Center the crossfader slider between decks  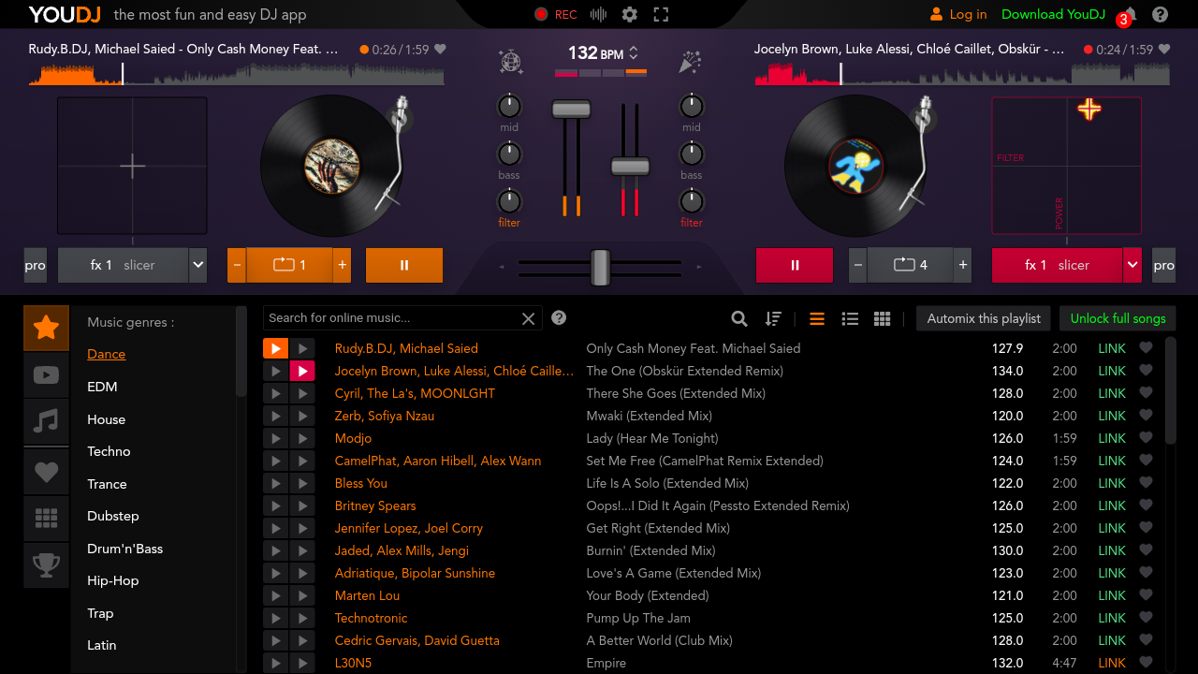pos(599,269)
